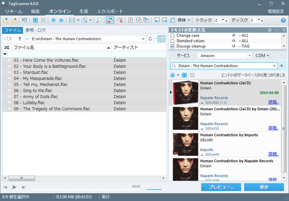Open the COM region dropdown
The height and width of the screenshot is (201, 289).
[262, 56]
